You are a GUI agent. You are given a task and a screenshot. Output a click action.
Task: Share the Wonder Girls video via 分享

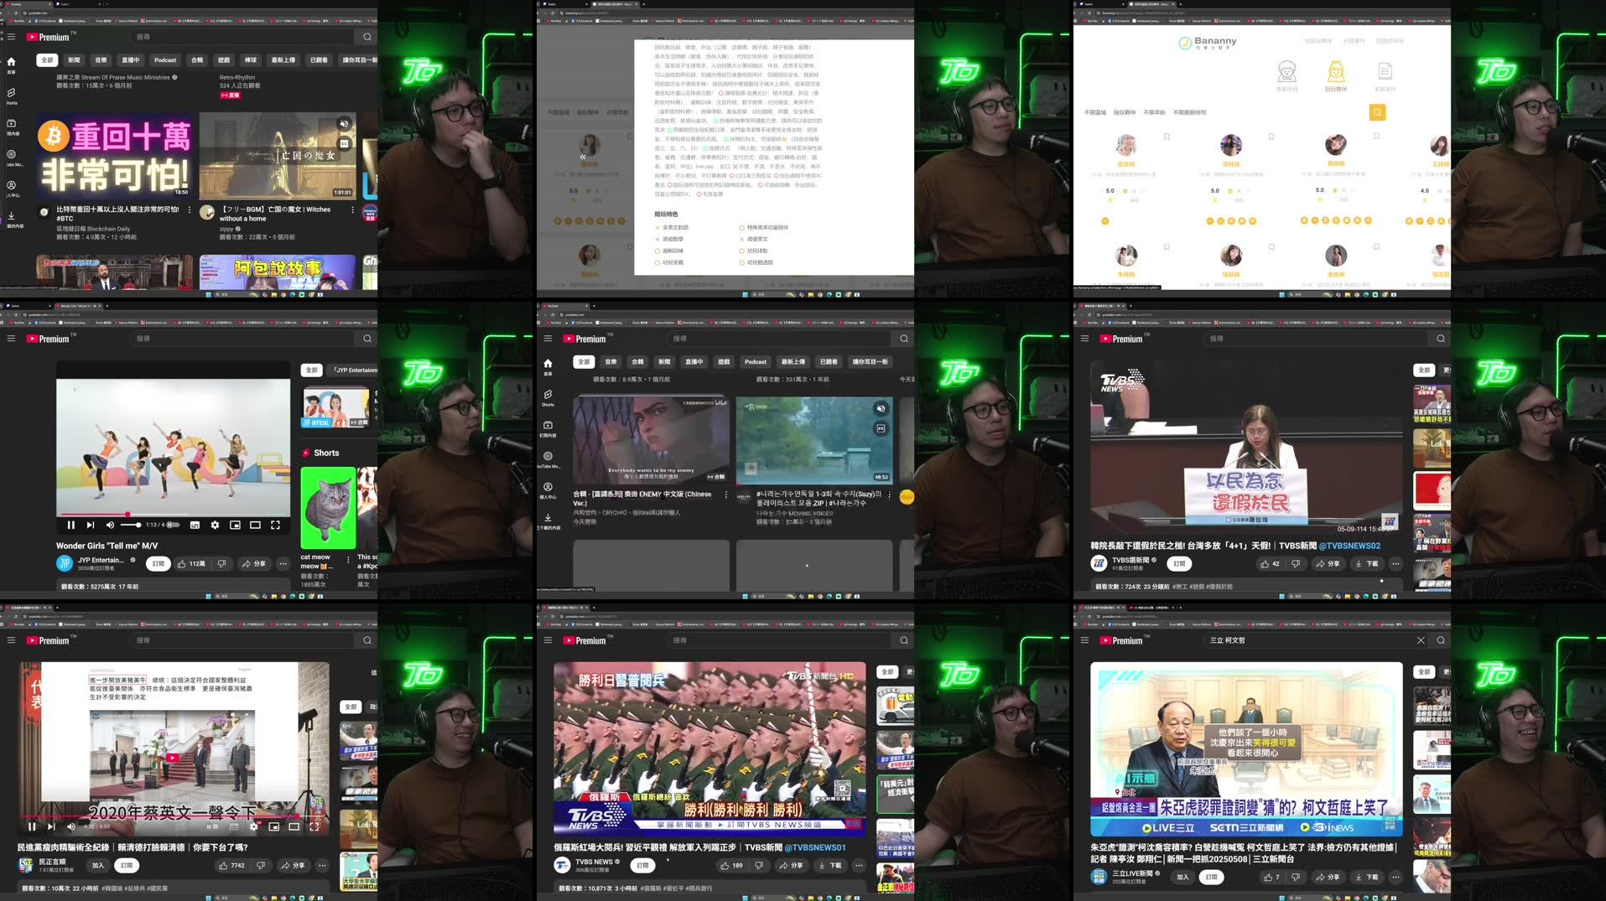254,564
